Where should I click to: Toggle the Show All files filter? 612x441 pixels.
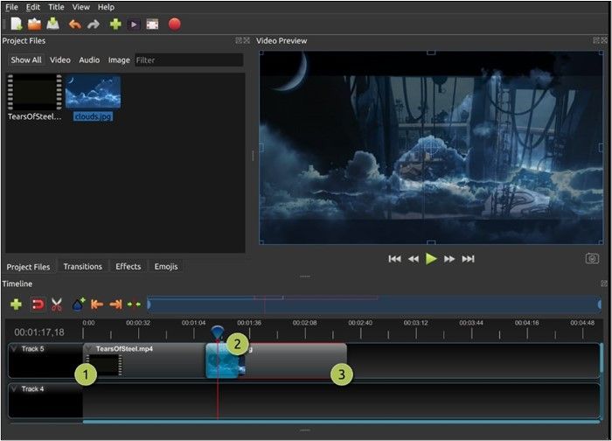[25, 60]
